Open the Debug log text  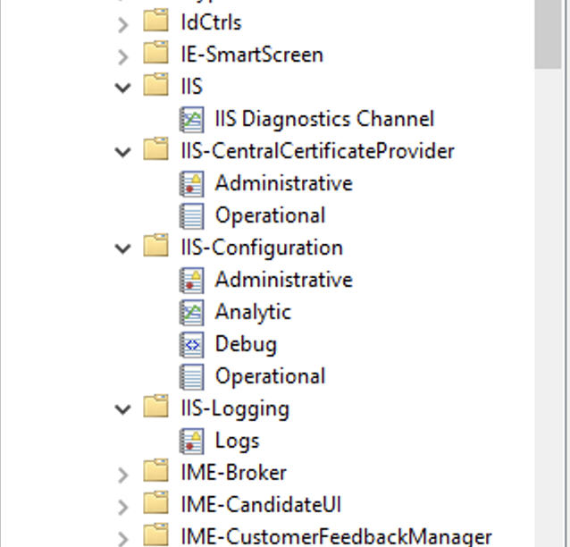[246, 344]
